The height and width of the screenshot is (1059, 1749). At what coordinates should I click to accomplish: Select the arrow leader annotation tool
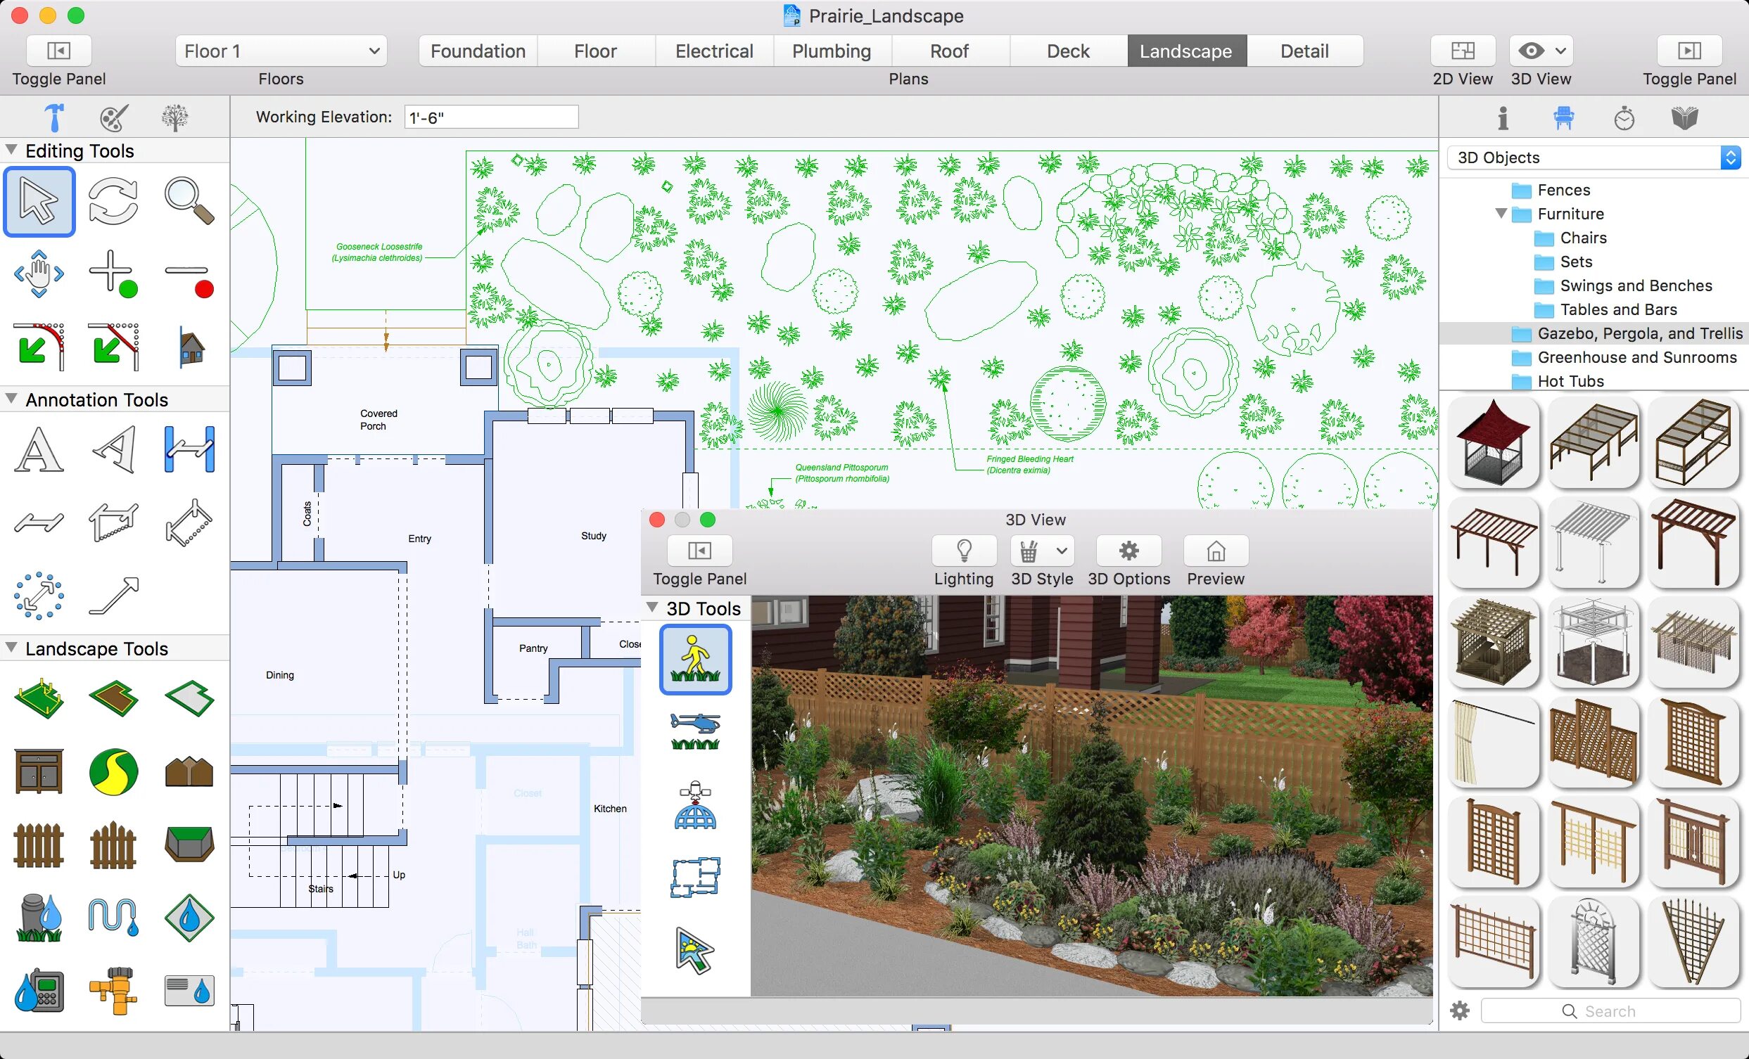click(x=113, y=596)
